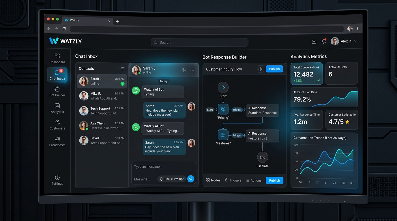This screenshot has height=221, width=397.
Task: Select Chat Inbox in the sidebar
Action: (57, 75)
